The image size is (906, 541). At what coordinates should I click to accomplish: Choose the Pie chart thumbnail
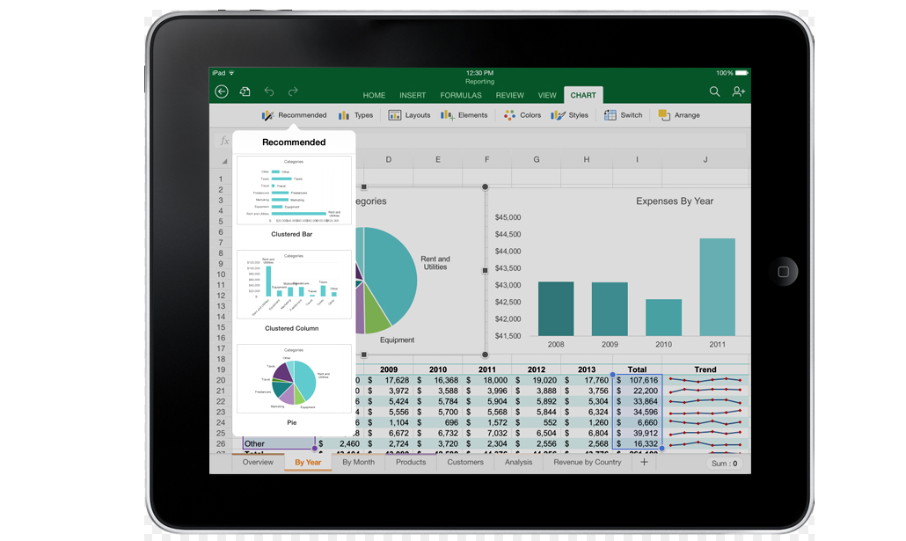click(294, 378)
